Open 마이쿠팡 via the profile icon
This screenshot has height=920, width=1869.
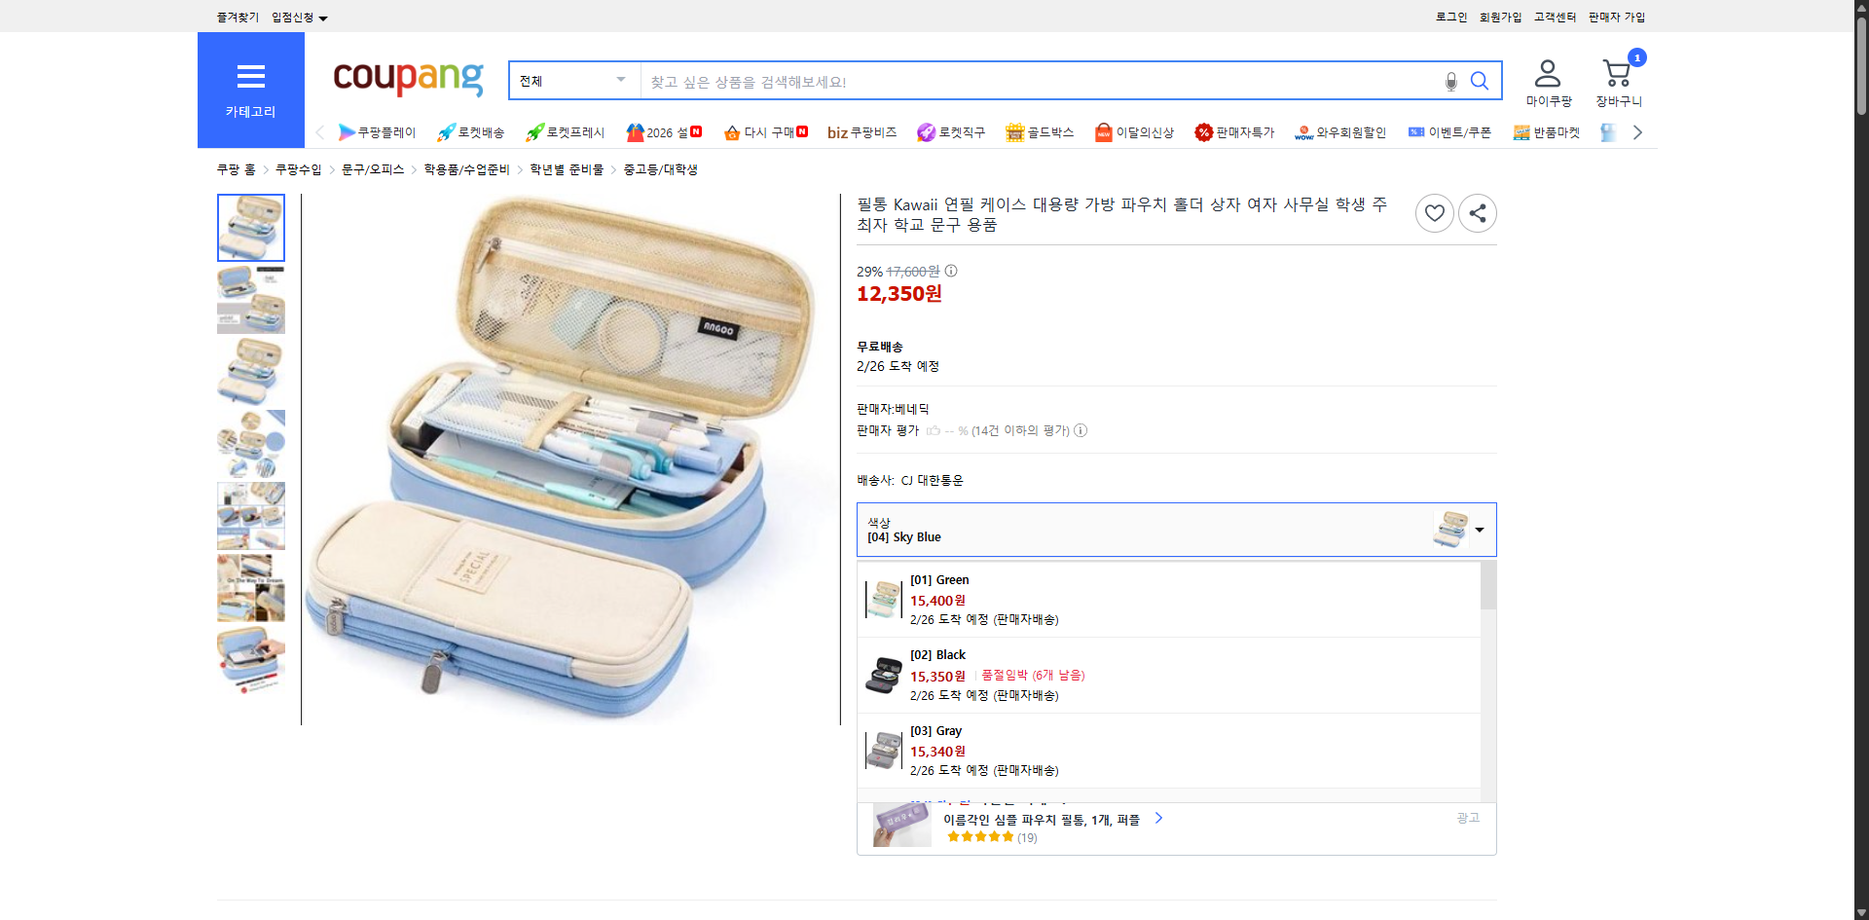[1547, 73]
